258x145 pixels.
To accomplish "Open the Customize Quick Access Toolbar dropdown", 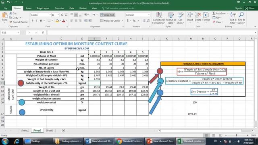I will pyautogui.click(x=22, y=2).
